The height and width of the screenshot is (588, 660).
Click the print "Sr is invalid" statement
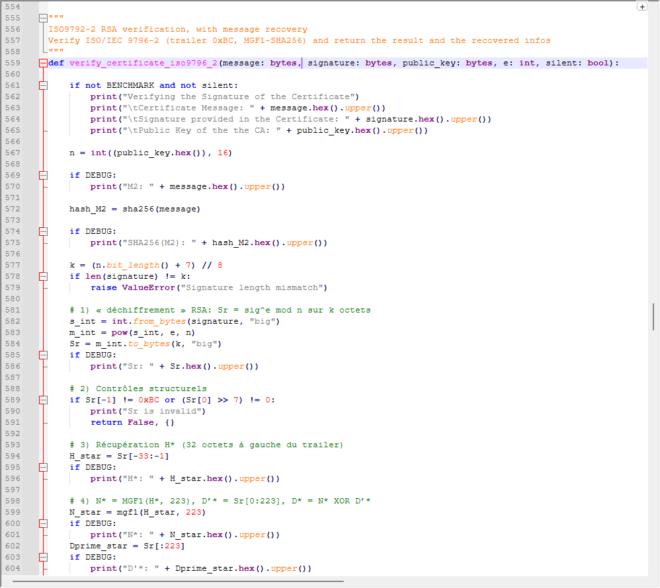click(148, 412)
